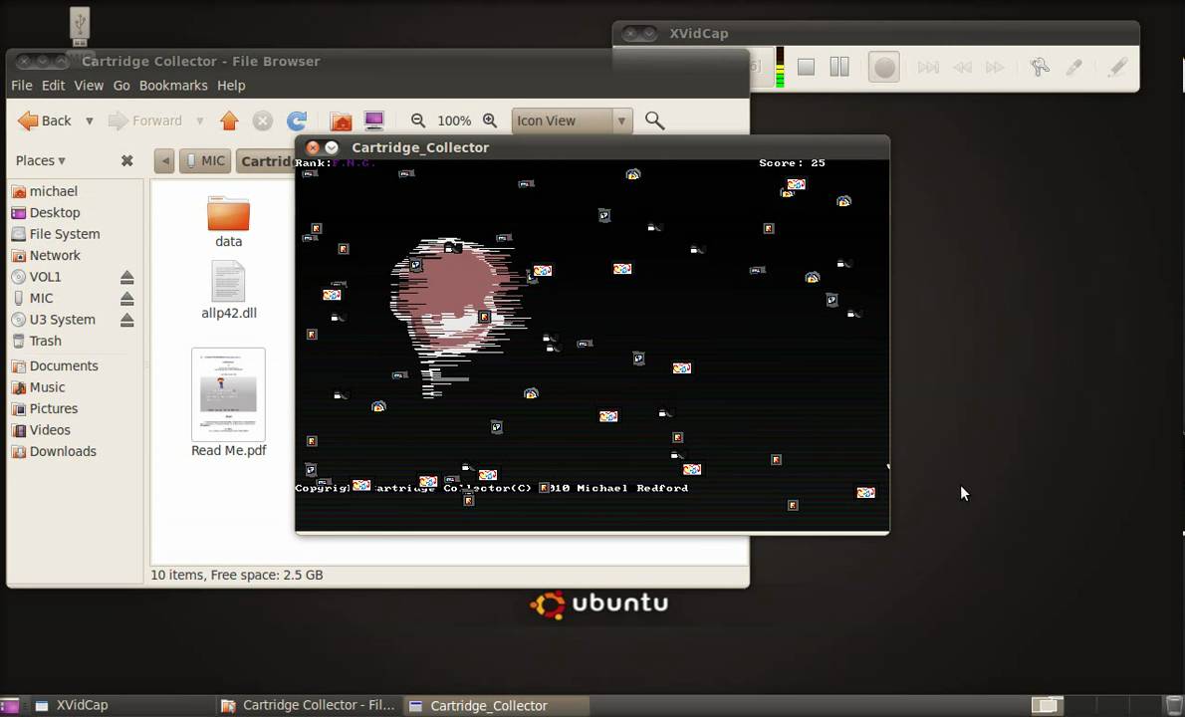Viewport: 1185px width, 717px height.
Task: Click the path bar scroll-left arrow
Action: (x=164, y=161)
